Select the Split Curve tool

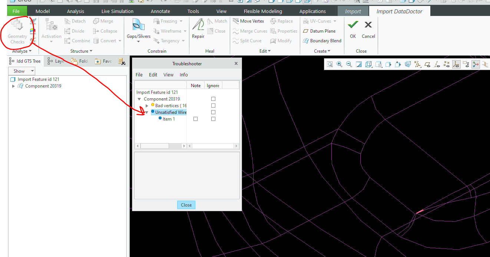pyautogui.click(x=248, y=41)
